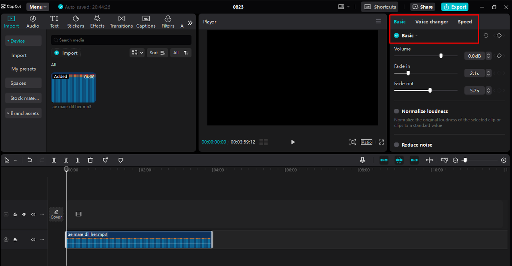Lock the main video track
Screen dimensions: 512x266
15,214
